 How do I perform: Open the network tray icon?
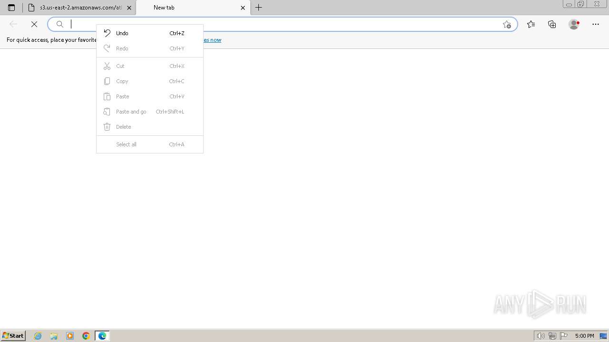552,336
